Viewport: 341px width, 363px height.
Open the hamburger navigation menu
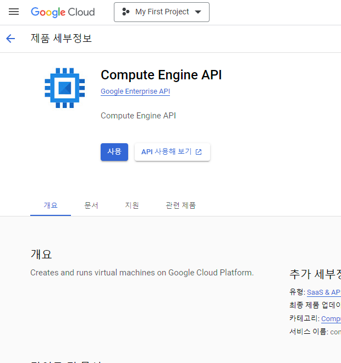pos(14,12)
